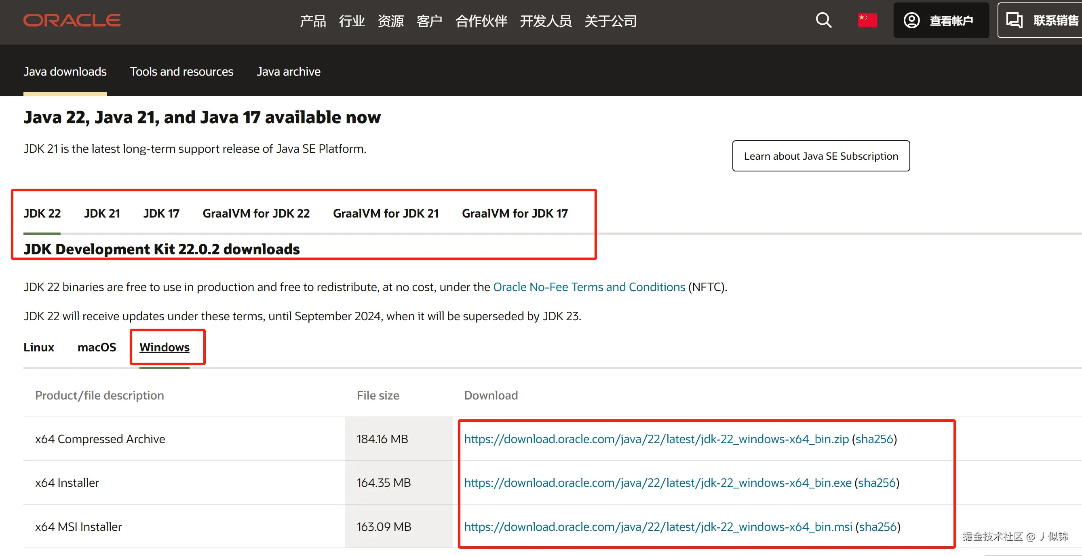Open Oracle No-Fee Terms and Conditions link
This screenshot has width=1082, height=556.
click(589, 287)
